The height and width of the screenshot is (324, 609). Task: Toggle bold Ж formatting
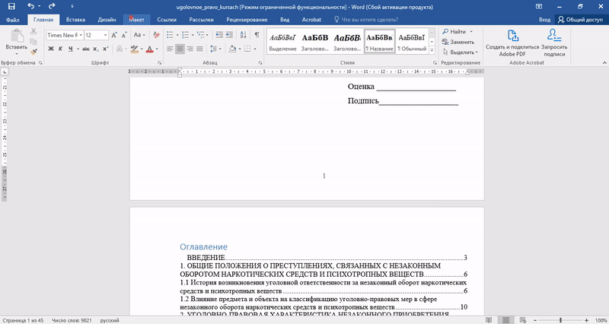[x=51, y=49]
